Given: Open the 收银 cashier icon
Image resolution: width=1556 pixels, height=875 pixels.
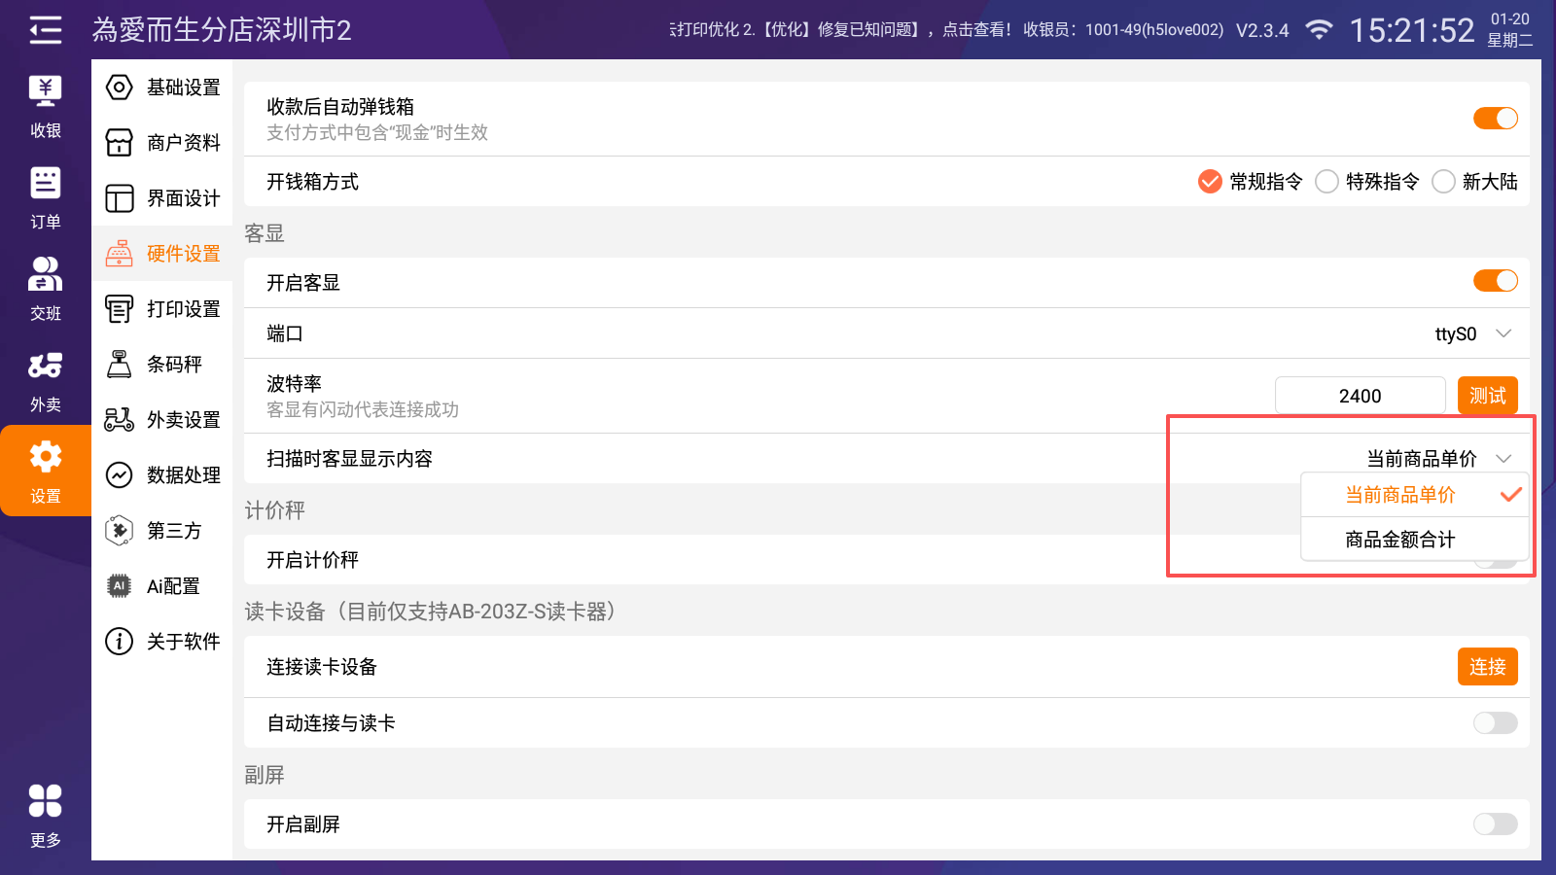Looking at the screenshot, I should click(45, 106).
